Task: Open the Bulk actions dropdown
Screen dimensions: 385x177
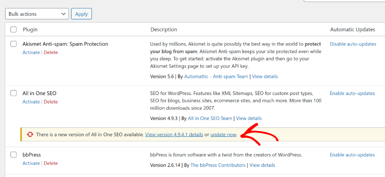Action: pos(37,14)
